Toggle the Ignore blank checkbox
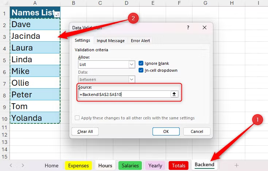 141,63
